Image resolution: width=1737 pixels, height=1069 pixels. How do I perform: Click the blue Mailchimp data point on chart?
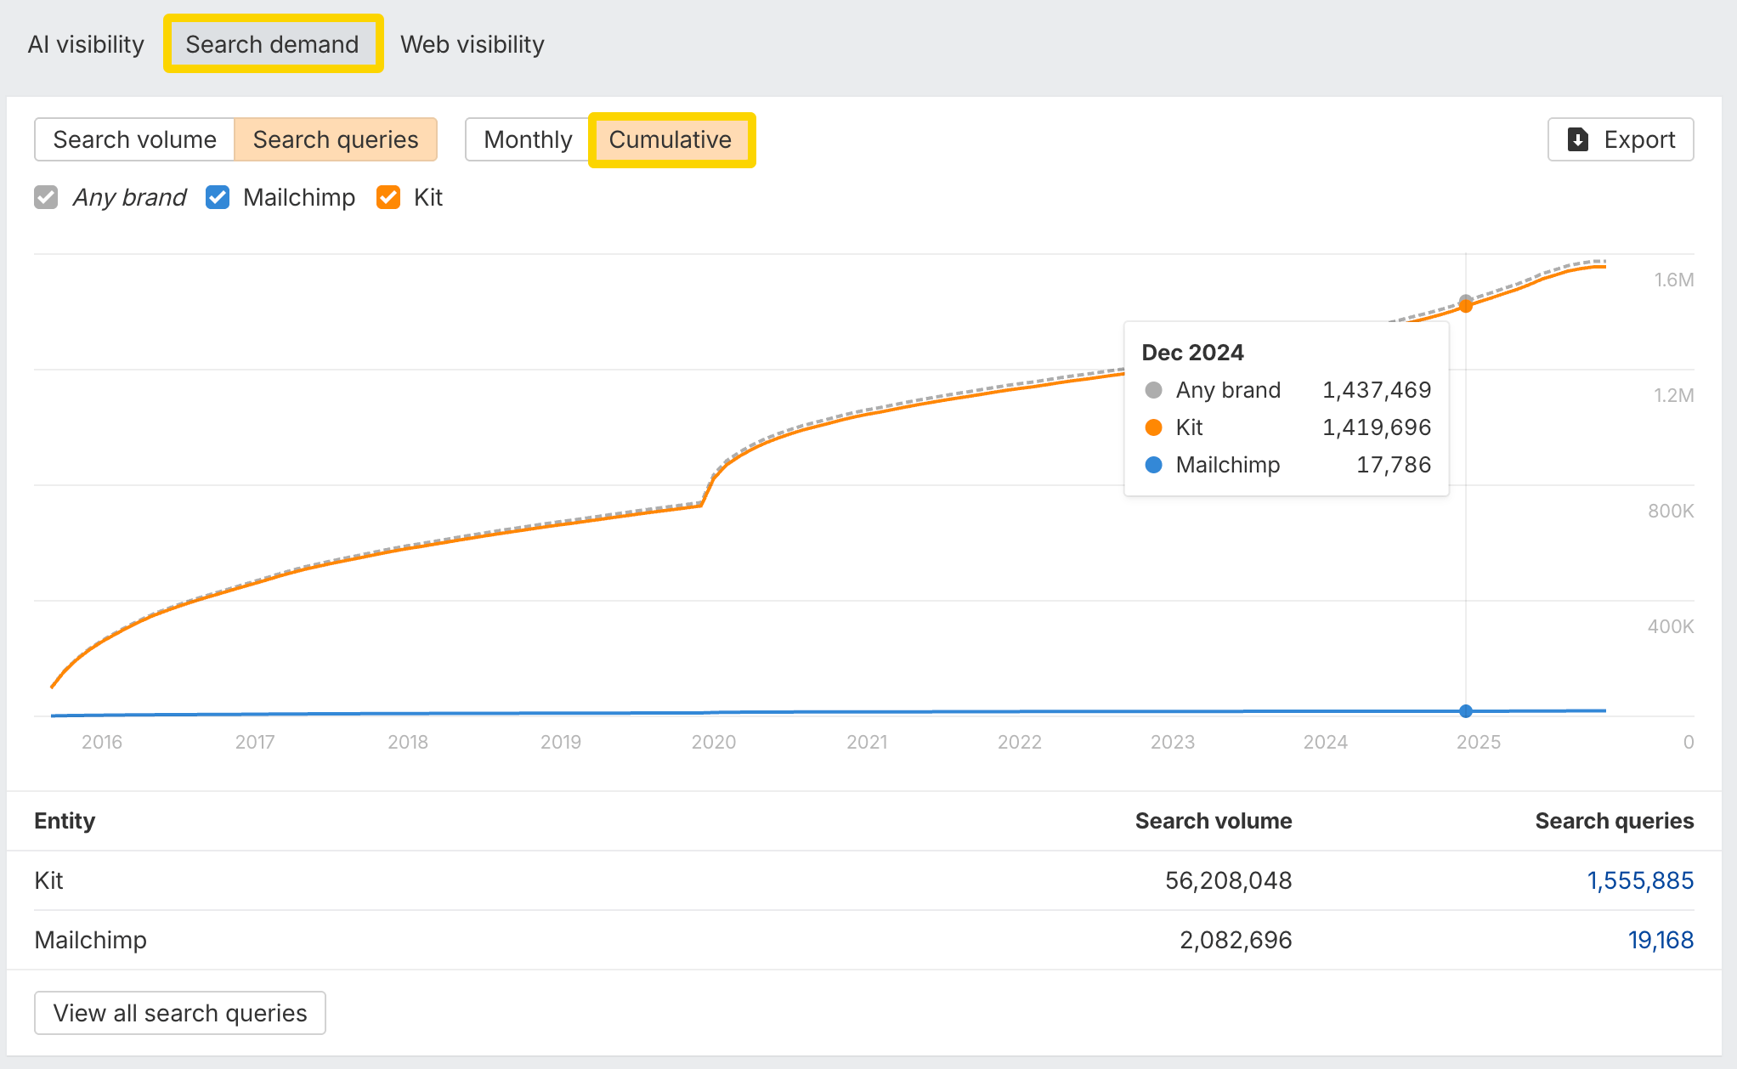coord(1466,711)
